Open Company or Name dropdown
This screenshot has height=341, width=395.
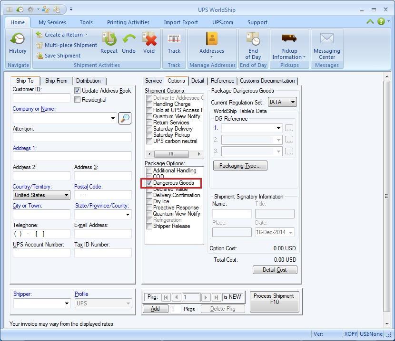[113, 118]
